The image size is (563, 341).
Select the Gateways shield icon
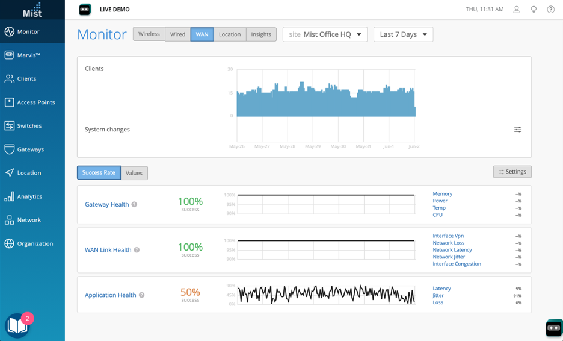pos(10,149)
